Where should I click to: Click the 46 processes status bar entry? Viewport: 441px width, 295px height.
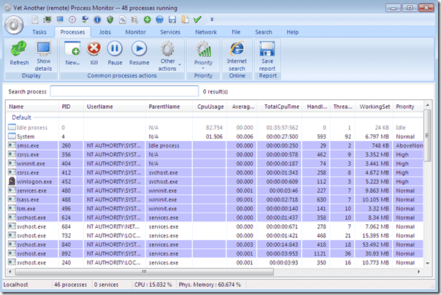[x=71, y=285]
